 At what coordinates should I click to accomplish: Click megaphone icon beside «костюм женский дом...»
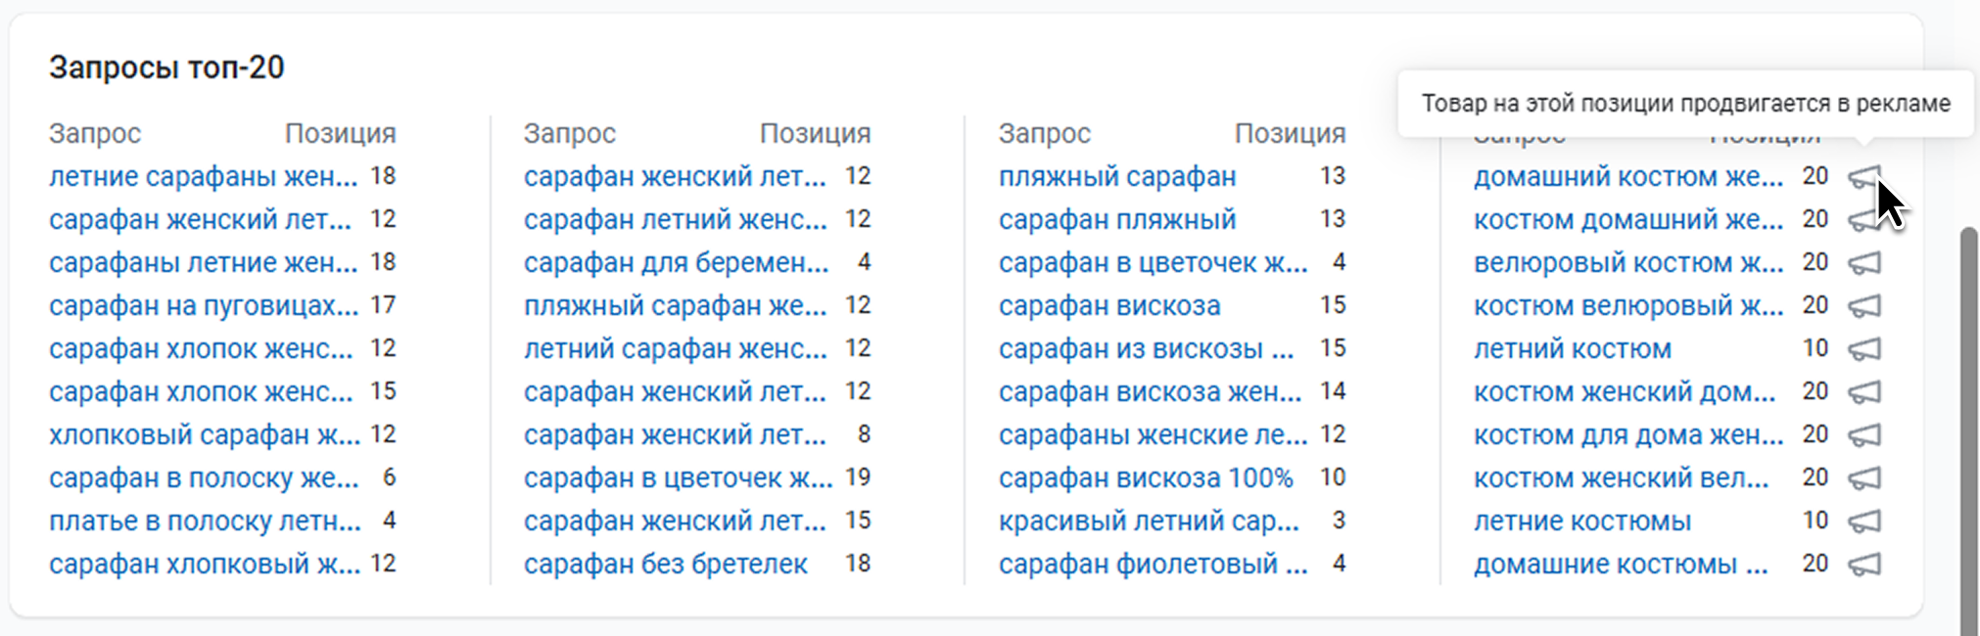(1864, 392)
